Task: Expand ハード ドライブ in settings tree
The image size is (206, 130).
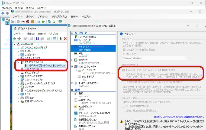Action: point(76,70)
